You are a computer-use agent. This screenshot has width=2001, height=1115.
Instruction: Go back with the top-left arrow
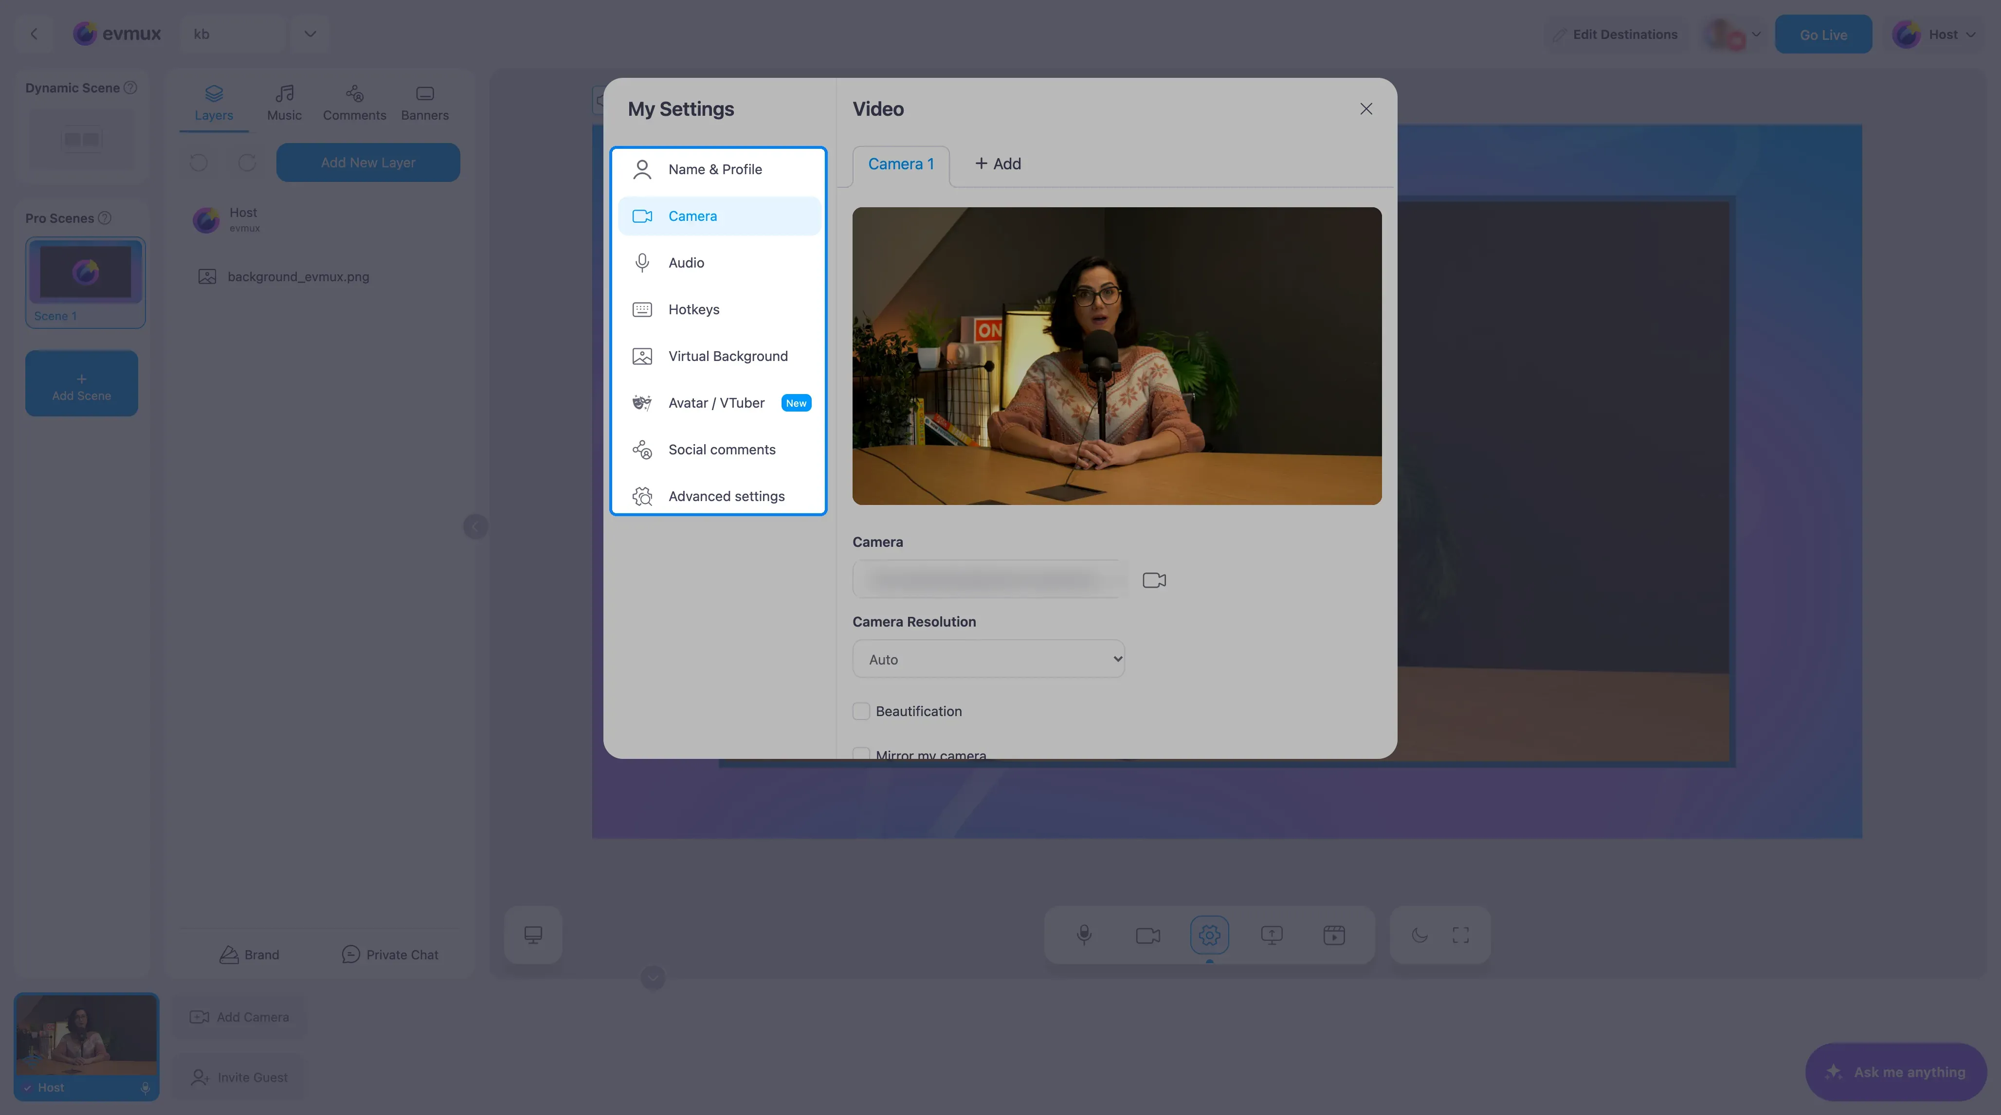34,34
